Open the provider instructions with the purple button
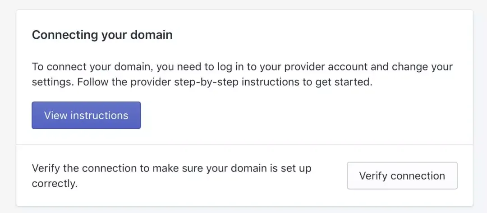The width and height of the screenshot is (487, 213). (86, 116)
